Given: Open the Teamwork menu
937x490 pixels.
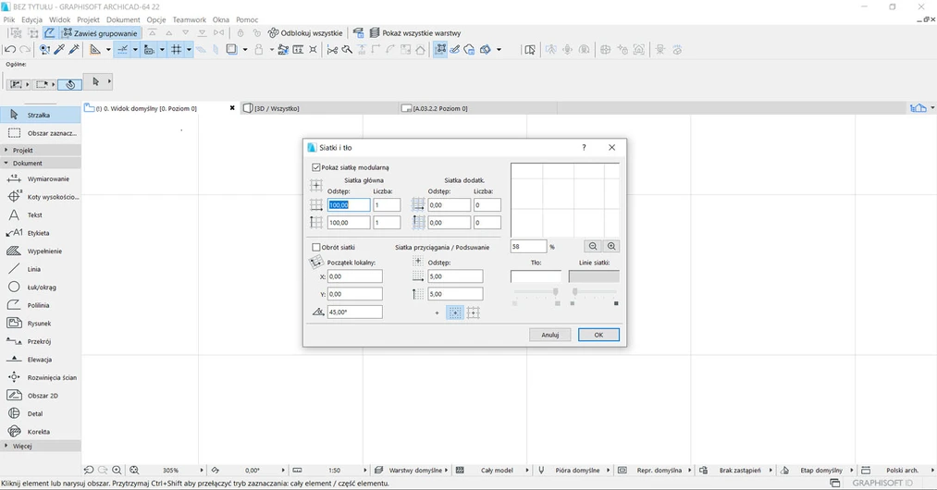Looking at the screenshot, I should [x=190, y=19].
